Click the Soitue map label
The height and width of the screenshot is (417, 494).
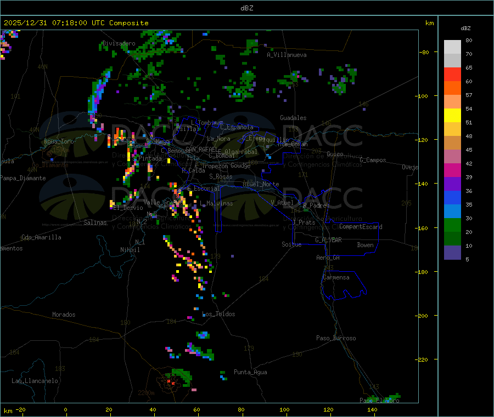click(291, 244)
